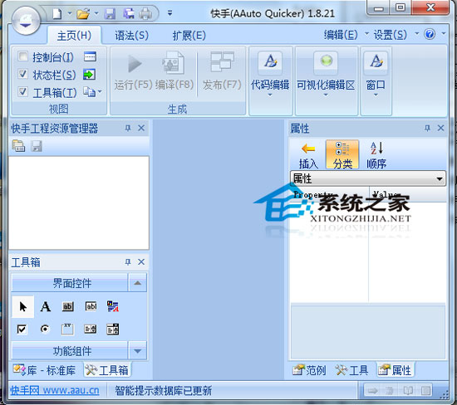Select the pointer arrow tool in toolbox

[22, 306]
